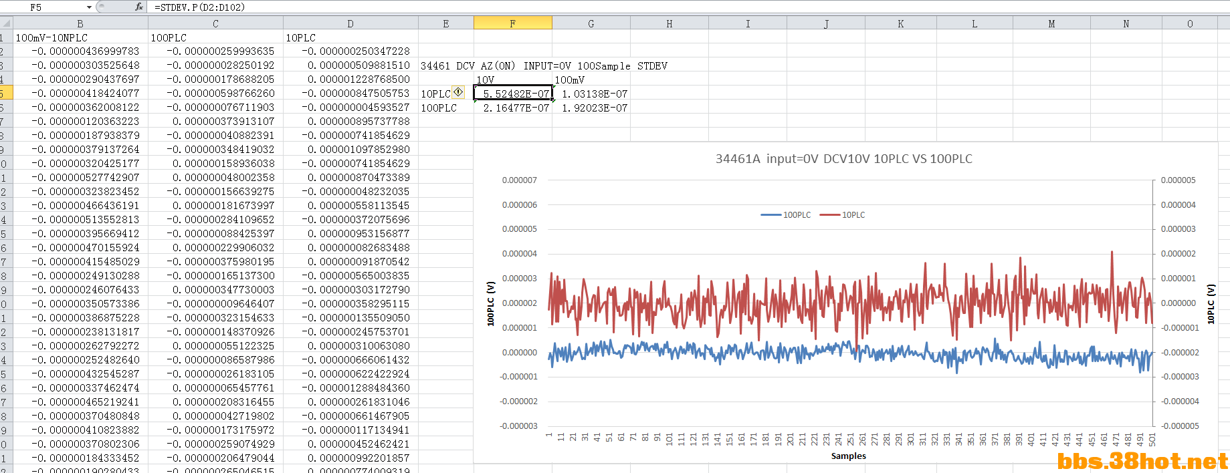Select column H header
This screenshot has width=1230, height=473.
(670, 23)
